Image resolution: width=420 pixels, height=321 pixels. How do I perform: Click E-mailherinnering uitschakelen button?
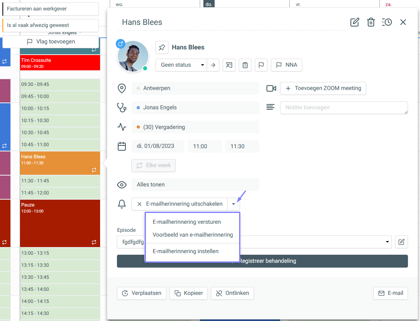point(180,204)
